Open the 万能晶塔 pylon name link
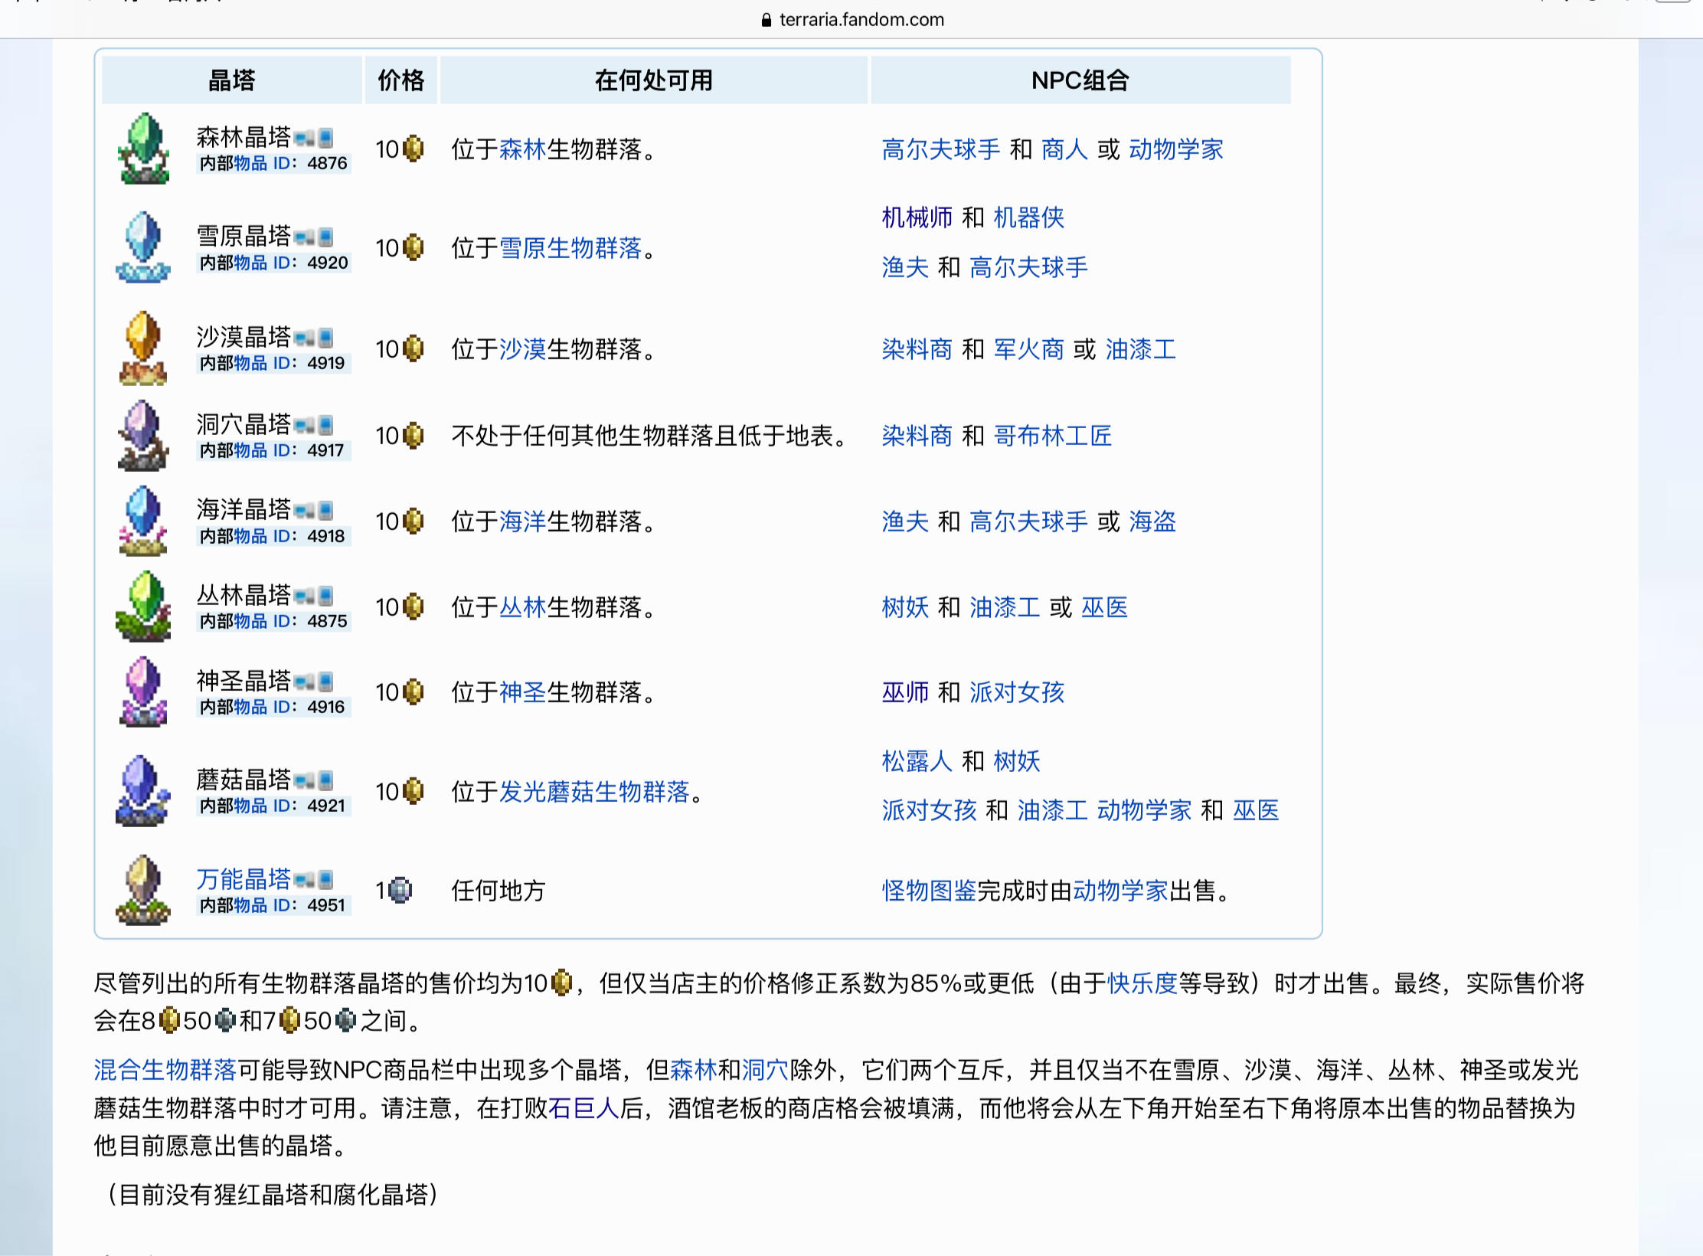 244,878
